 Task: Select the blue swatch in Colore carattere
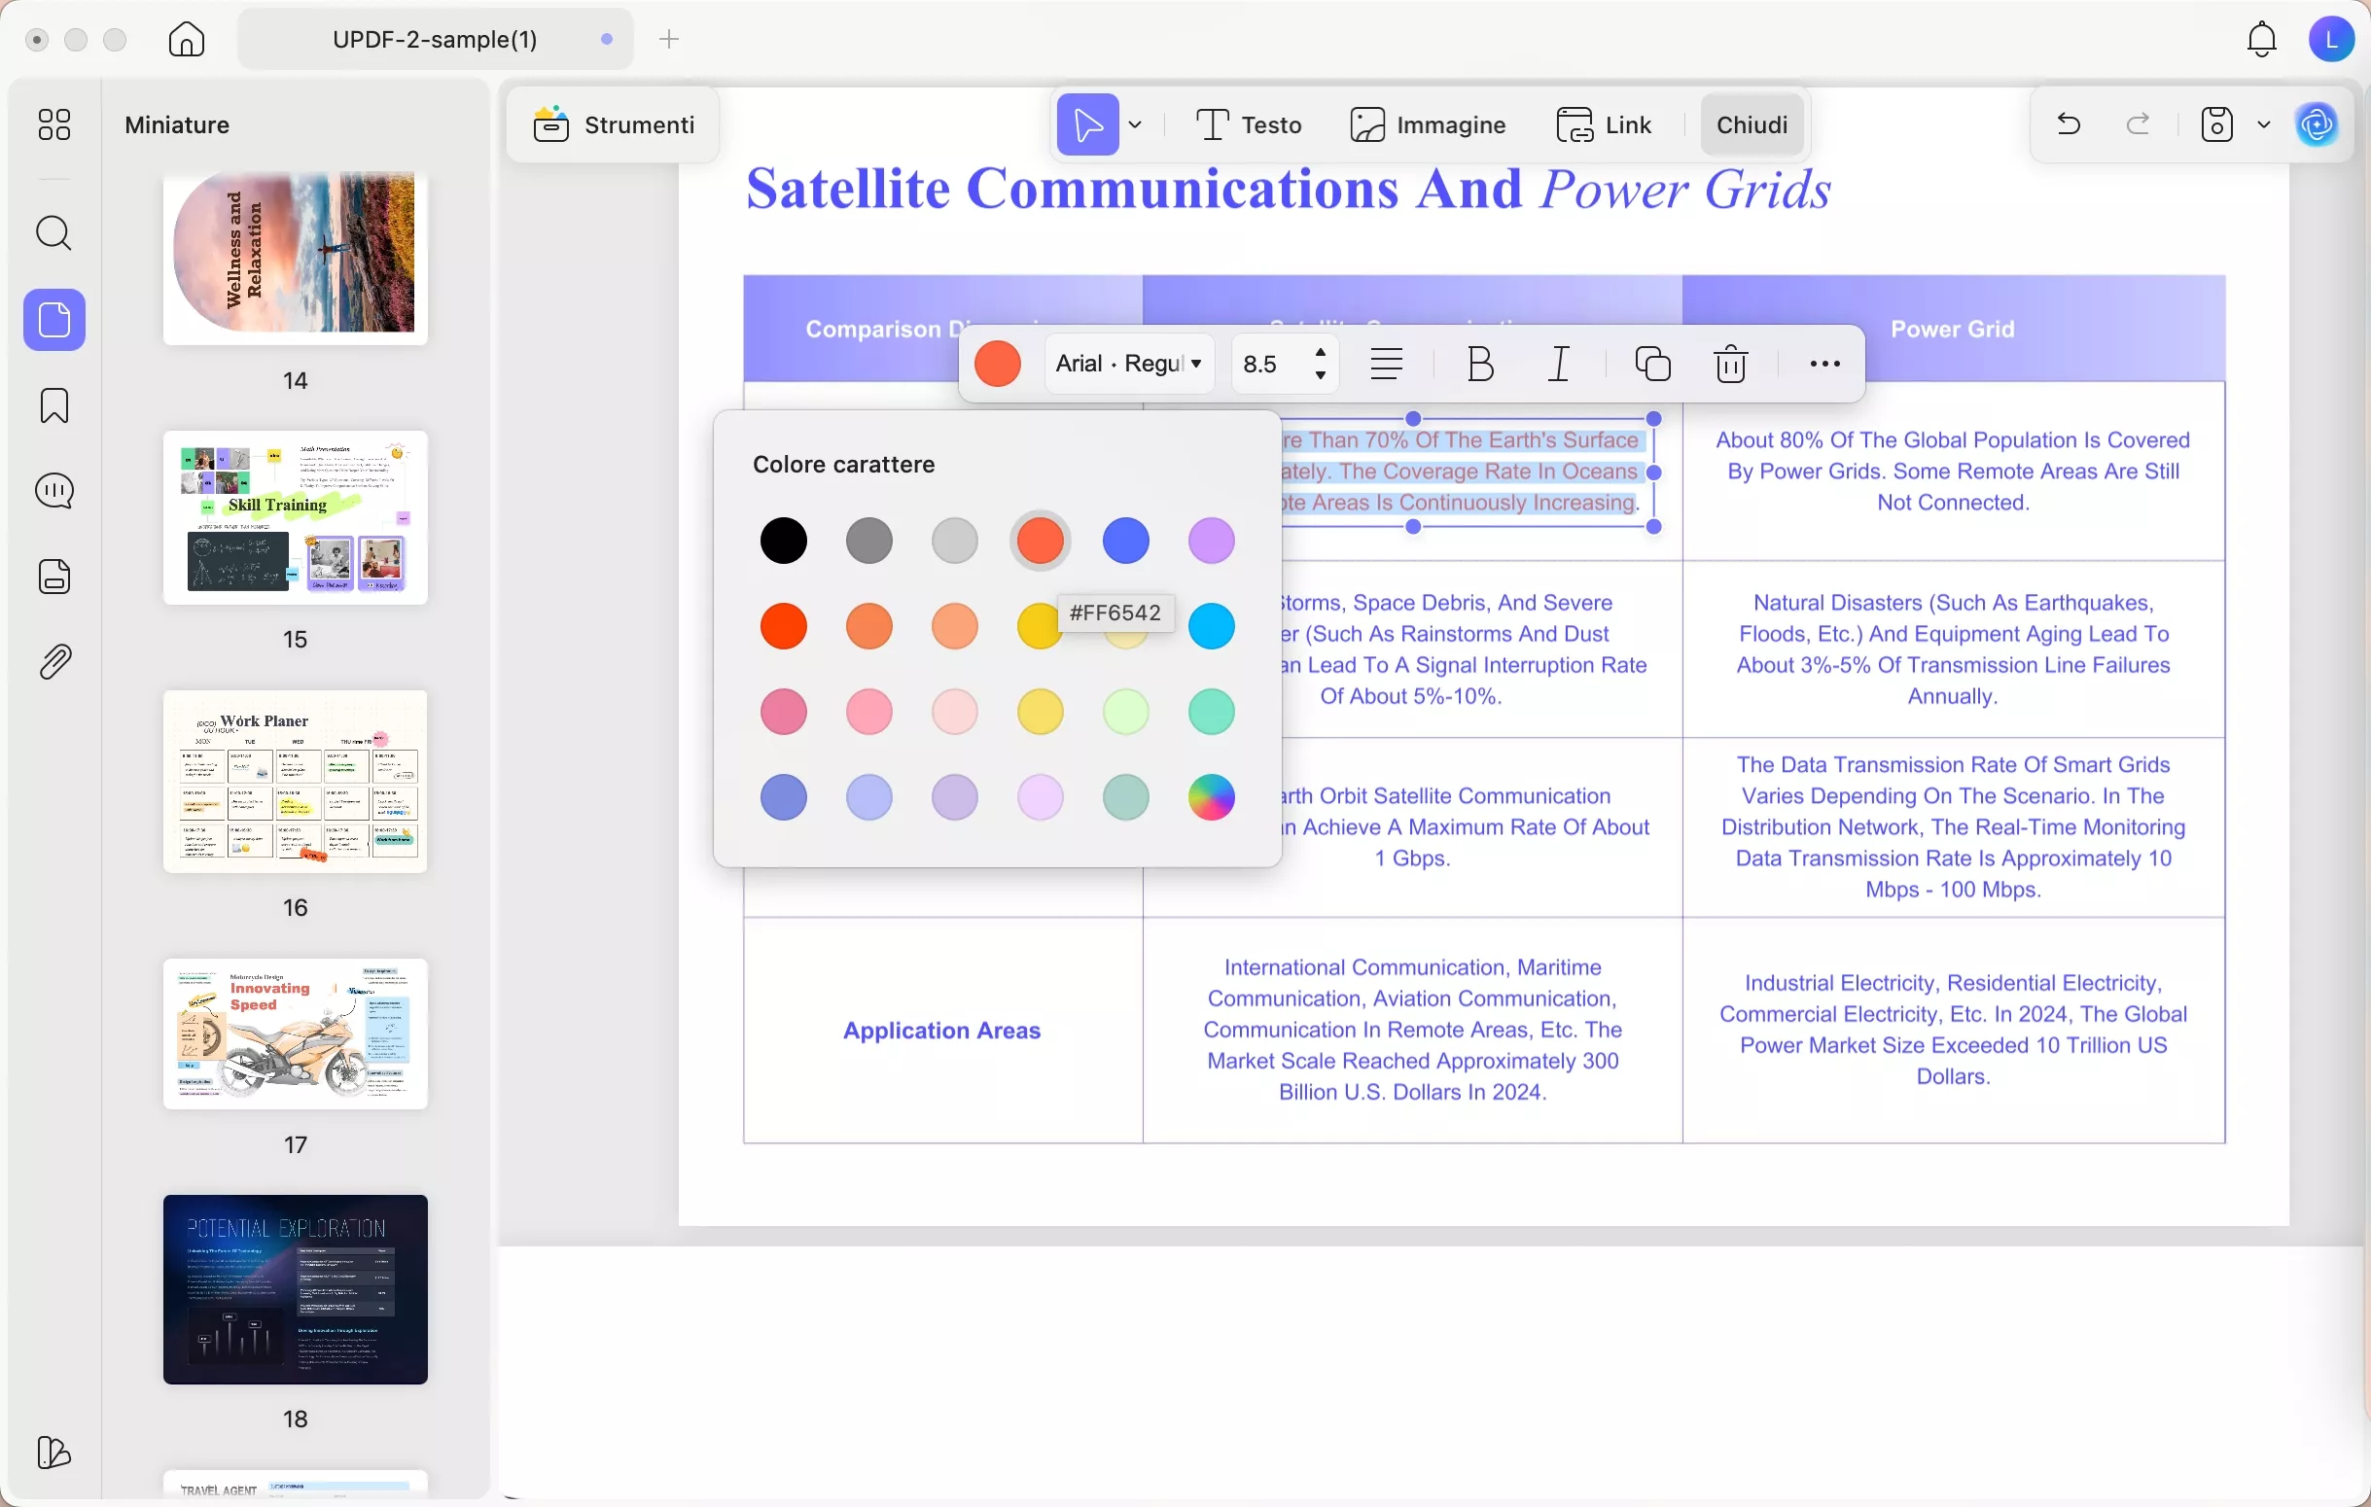(x=1125, y=541)
